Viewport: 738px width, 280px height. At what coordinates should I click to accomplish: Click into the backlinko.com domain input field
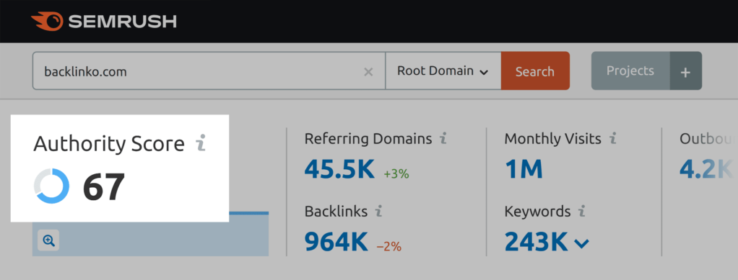(198, 71)
